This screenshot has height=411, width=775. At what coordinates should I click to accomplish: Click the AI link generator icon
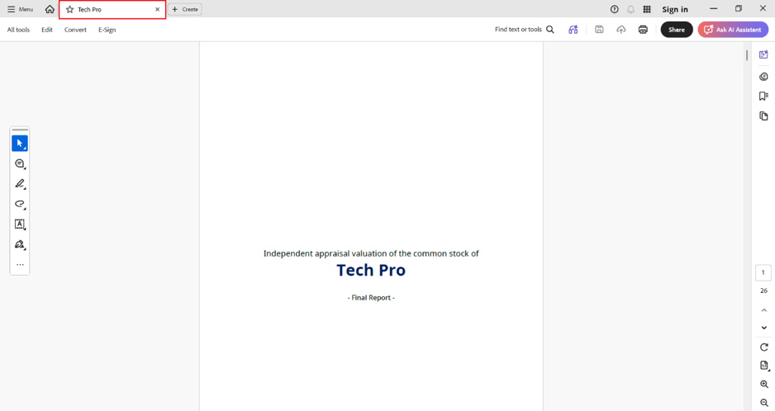click(573, 30)
